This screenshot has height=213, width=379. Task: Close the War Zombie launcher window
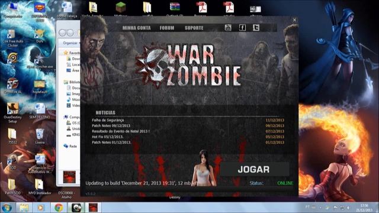point(294,20)
